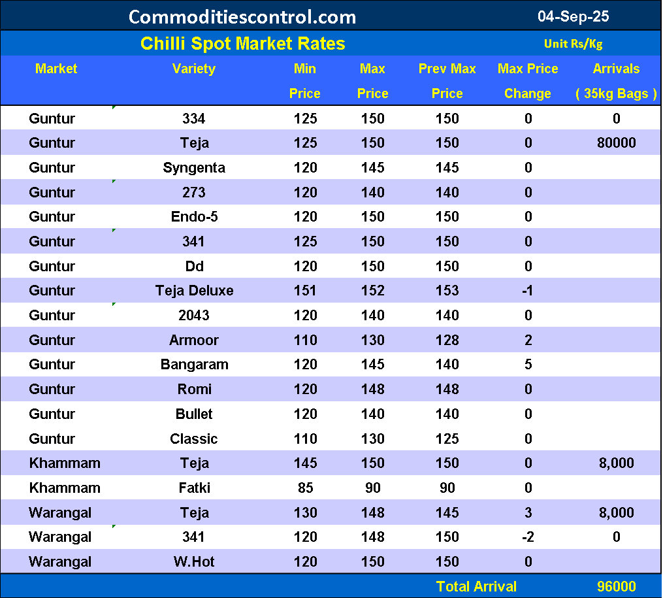Click the 2043 variety cell

pyautogui.click(x=194, y=316)
